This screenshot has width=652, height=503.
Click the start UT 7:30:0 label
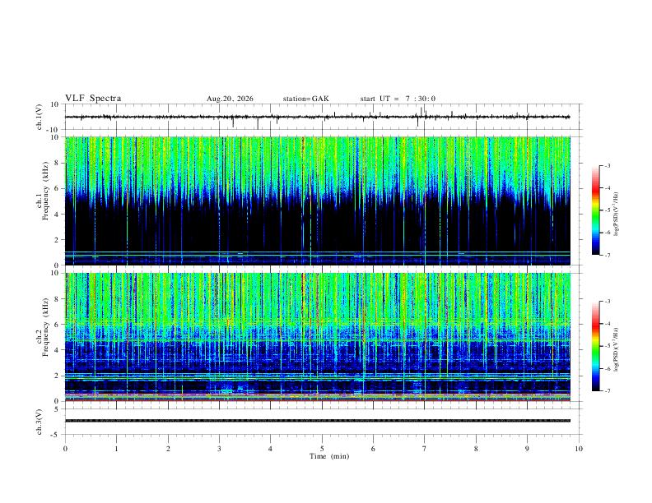point(398,99)
